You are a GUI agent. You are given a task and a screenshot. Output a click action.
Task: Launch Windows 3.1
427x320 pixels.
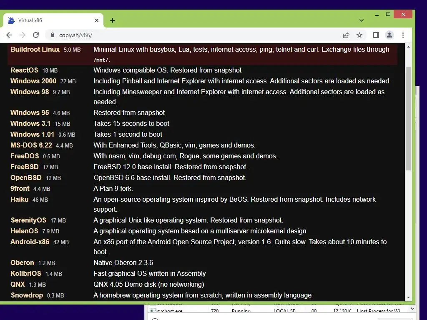[30, 123]
